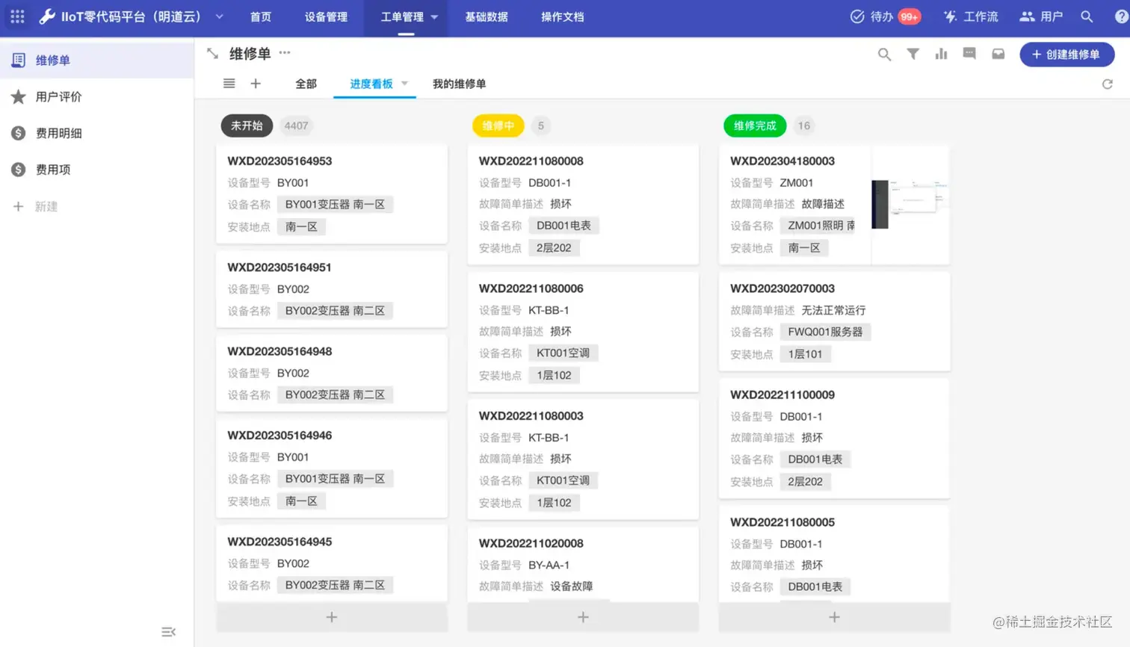Screen dimensions: 1130x647
Task: Open platform switcher chevron beside 明道云
Action: tap(219, 16)
